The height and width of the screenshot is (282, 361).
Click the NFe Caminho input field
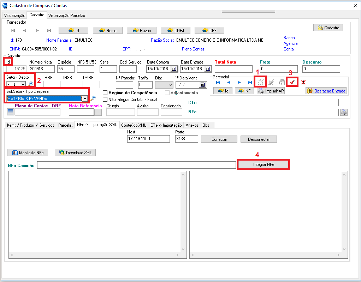(x=136, y=165)
